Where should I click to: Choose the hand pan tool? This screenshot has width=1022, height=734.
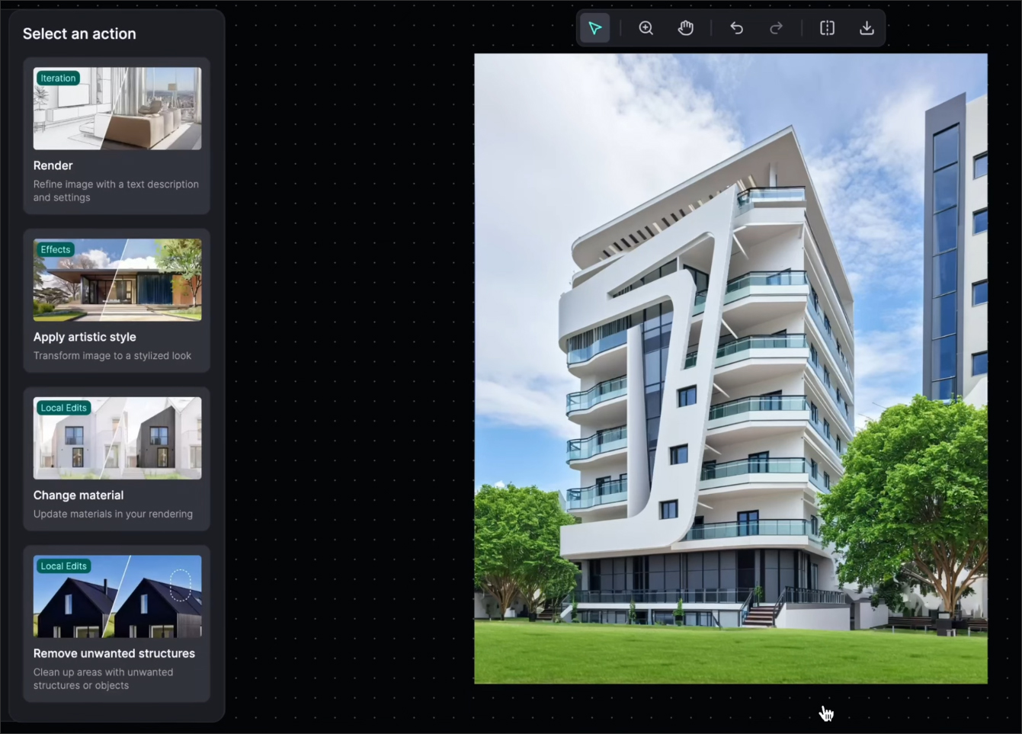(x=686, y=28)
